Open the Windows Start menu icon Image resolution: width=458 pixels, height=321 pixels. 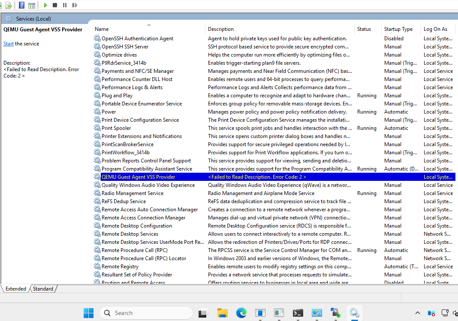coord(88,313)
